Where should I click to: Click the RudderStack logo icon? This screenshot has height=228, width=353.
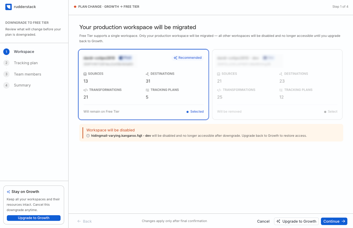[x=9, y=7]
